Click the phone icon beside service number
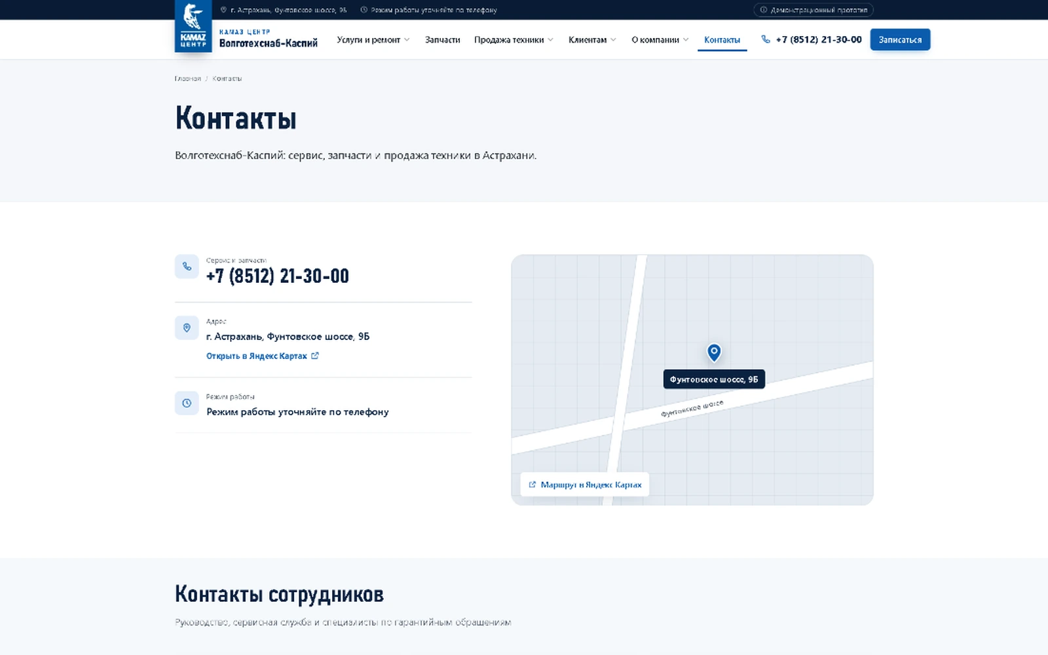 tap(187, 267)
